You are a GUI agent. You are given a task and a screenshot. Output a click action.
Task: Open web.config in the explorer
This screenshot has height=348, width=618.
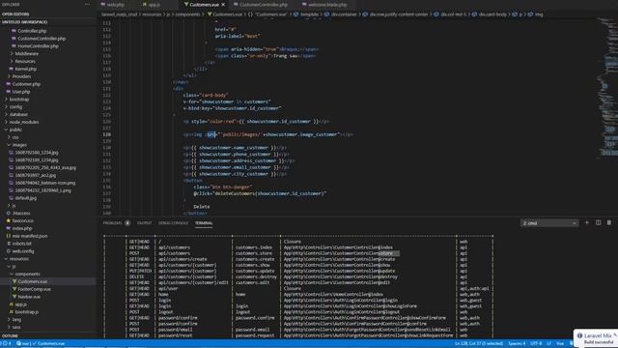pos(23,251)
